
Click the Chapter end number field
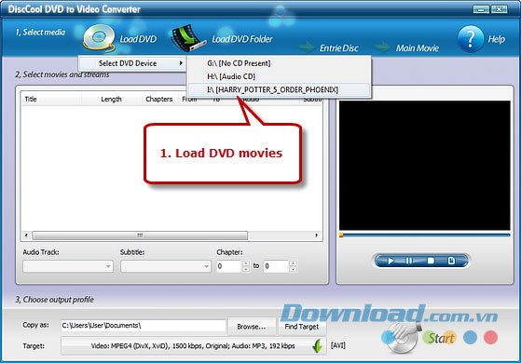pyautogui.click(x=277, y=266)
